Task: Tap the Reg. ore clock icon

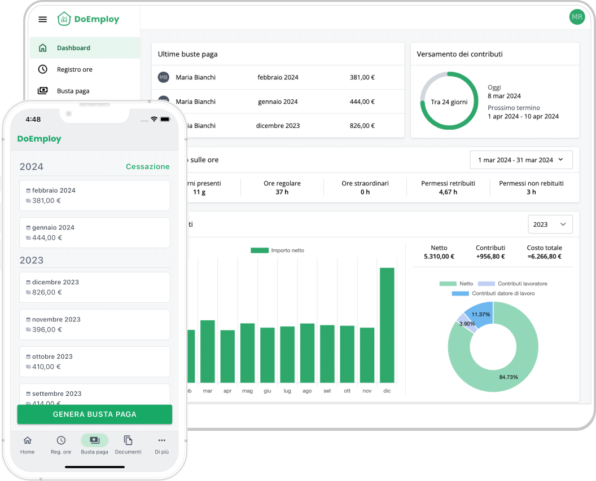Action: [61, 440]
